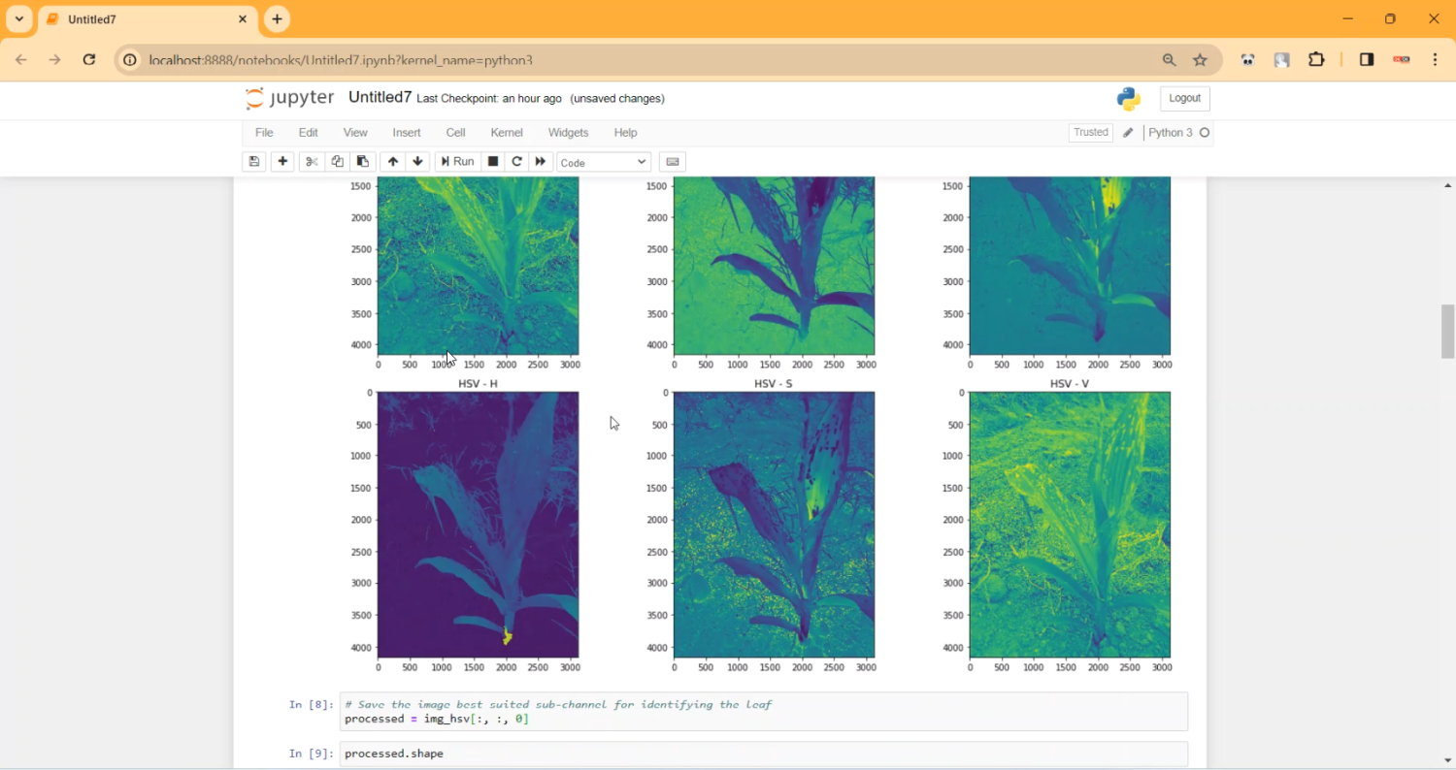Screen dimensions: 1456x770
Task: Toggle the browser side panel
Action: click(1367, 60)
